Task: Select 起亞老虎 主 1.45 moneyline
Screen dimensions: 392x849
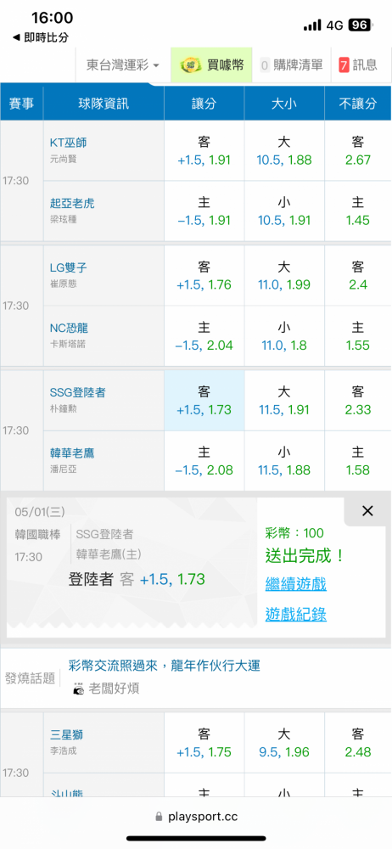Action: click(x=358, y=211)
